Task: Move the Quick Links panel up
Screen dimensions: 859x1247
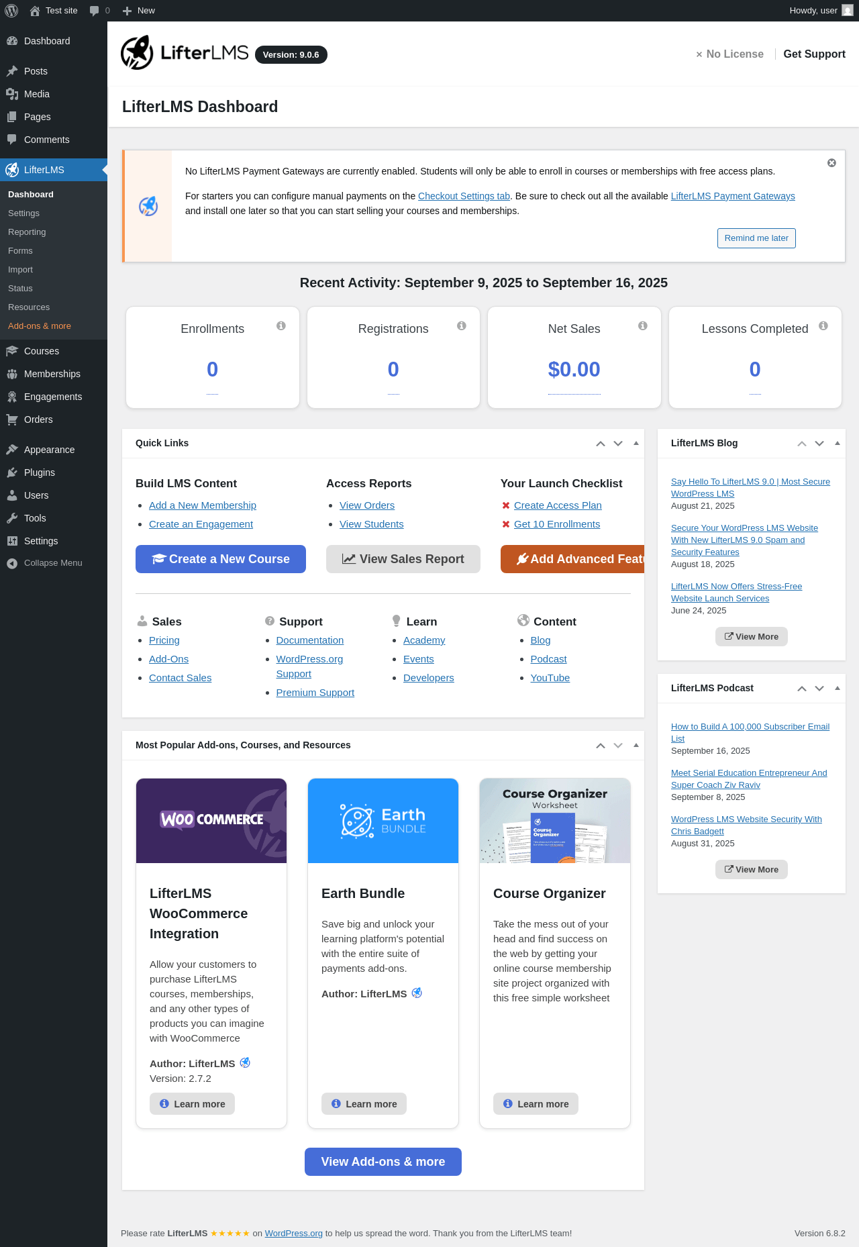Action: pos(601,444)
